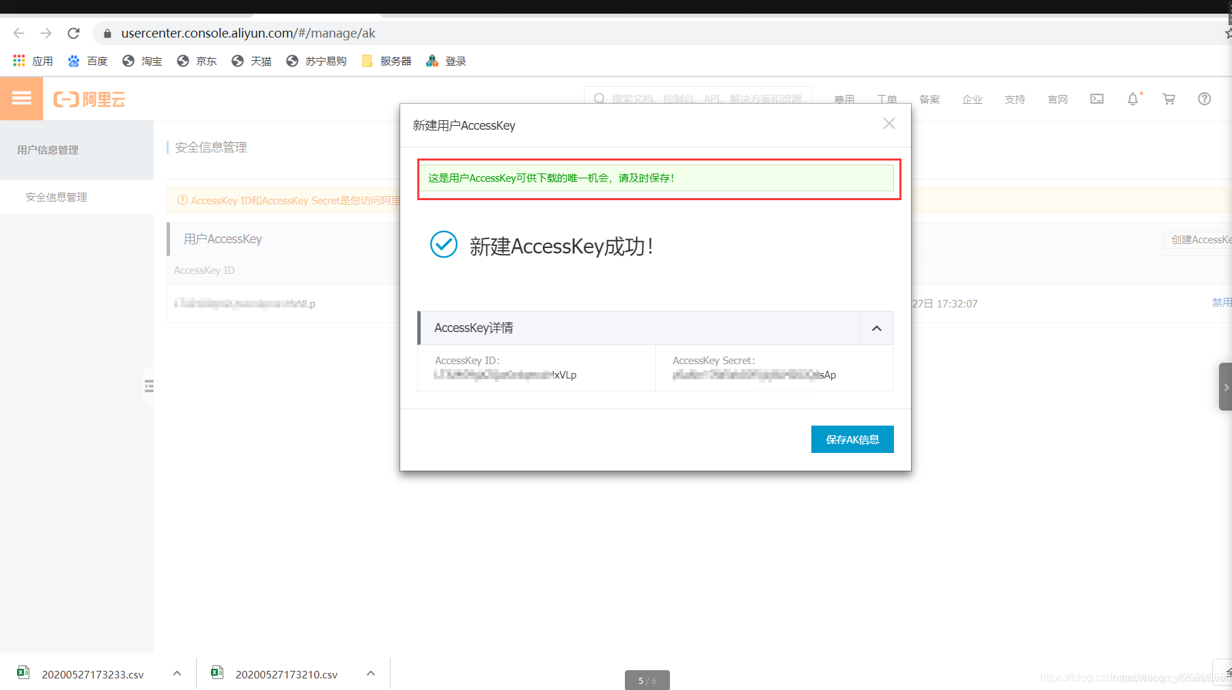Click the browser forward arrow
The height and width of the screenshot is (690, 1232).
click(46, 33)
